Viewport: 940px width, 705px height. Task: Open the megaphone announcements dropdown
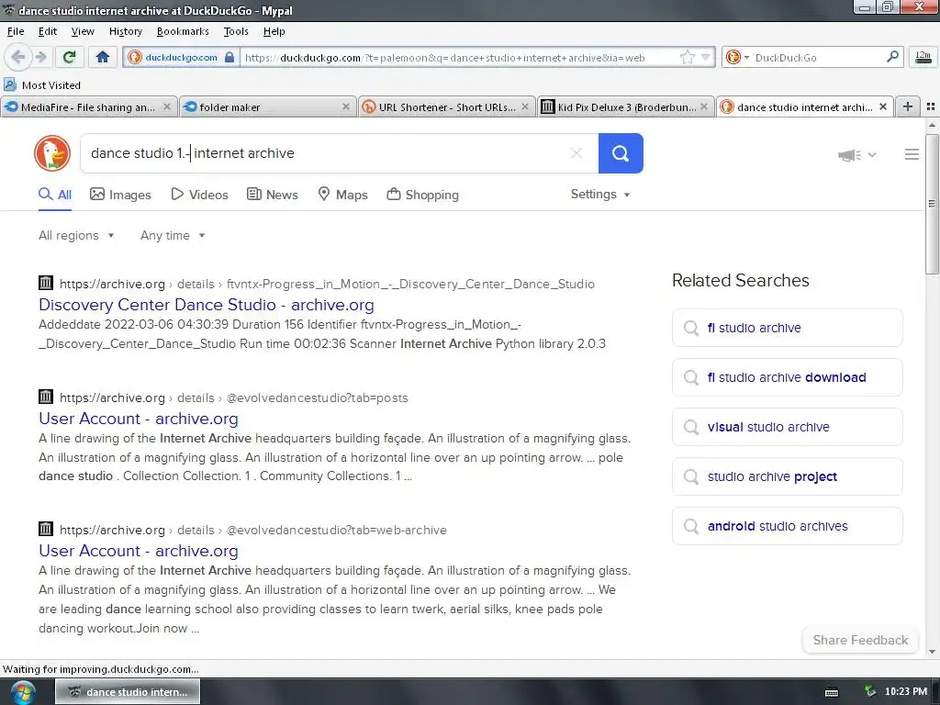(x=856, y=154)
